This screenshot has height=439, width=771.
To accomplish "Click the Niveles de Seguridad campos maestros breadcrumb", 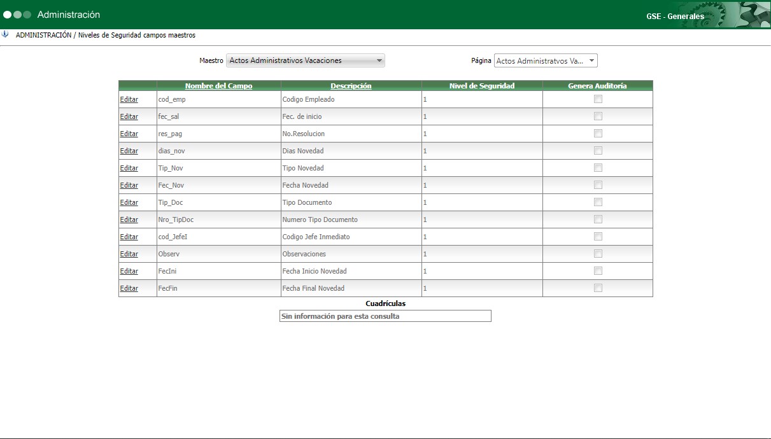I will [137, 36].
